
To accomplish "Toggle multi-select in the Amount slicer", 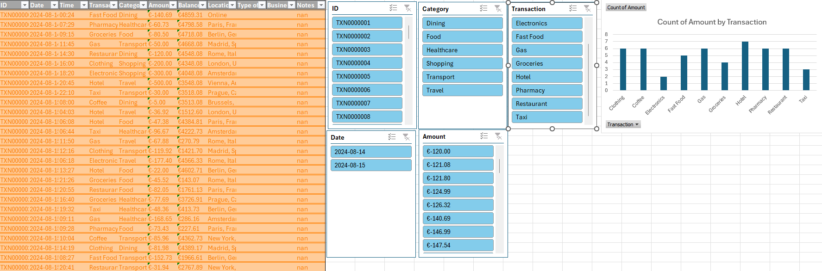I will (484, 136).
